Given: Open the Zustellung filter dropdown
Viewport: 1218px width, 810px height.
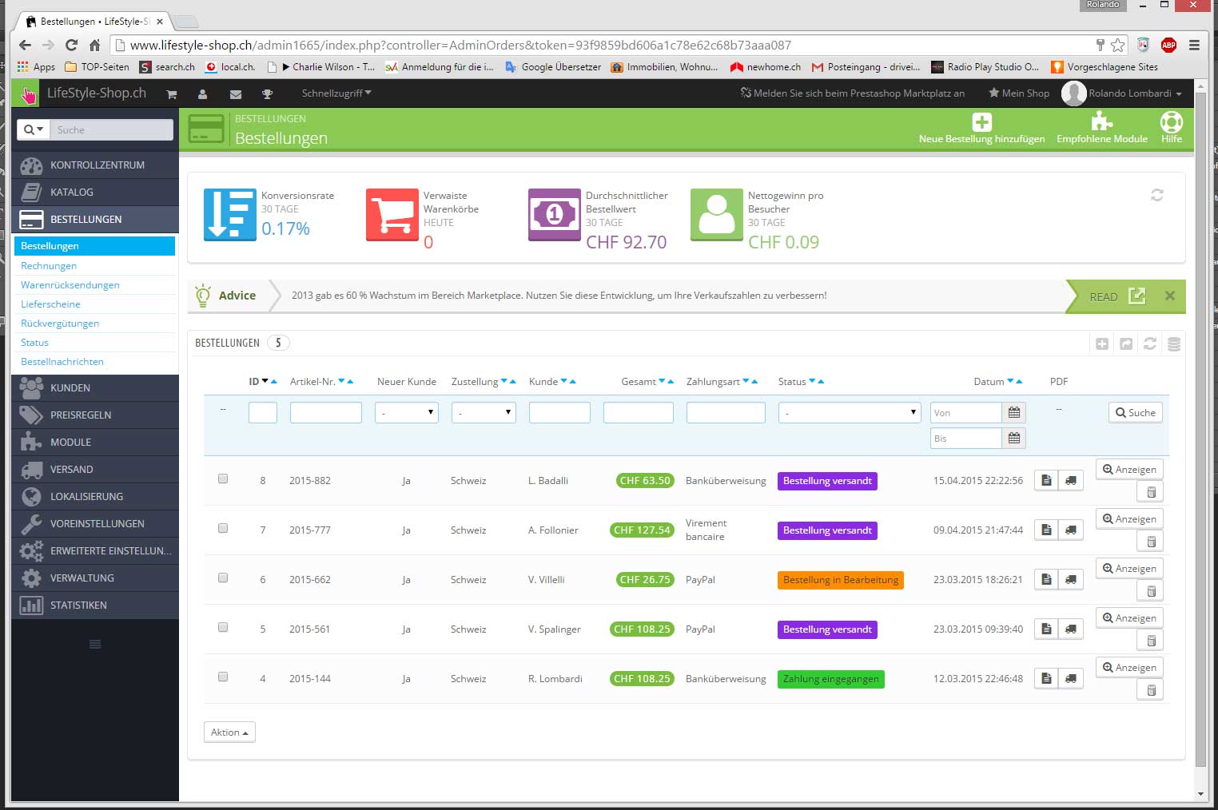Looking at the screenshot, I should pos(484,412).
